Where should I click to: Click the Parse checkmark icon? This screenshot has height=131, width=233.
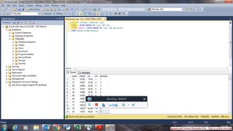click(x=69, y=14)
